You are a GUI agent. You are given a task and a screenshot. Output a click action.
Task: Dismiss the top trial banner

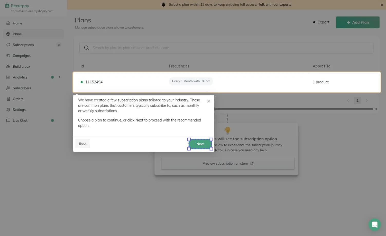(382, 5)
